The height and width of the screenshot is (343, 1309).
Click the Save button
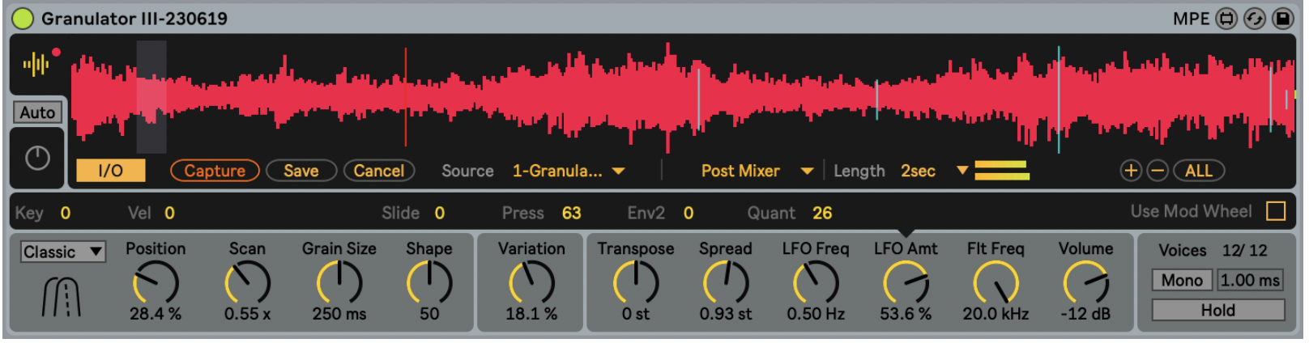coord(301,171)
